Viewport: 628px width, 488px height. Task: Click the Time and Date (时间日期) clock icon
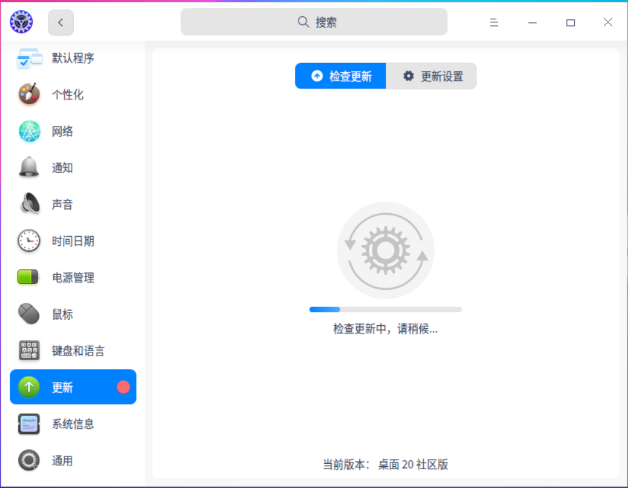(x=29, y=240)
